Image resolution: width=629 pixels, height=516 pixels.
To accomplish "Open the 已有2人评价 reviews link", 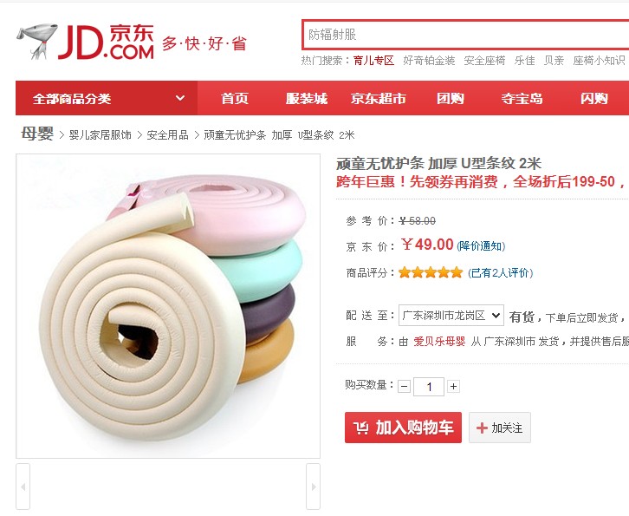I will (x=500, y=273).
